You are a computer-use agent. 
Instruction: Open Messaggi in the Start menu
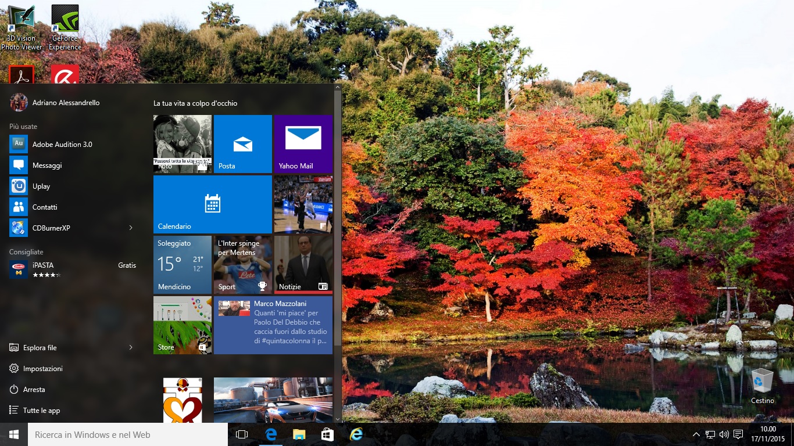[73, 165]
